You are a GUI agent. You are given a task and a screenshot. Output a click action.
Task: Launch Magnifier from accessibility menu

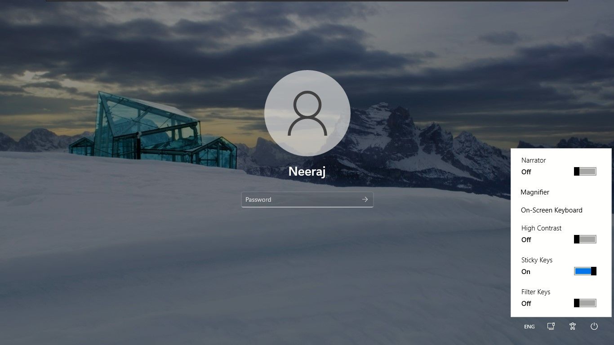[535, 192]
